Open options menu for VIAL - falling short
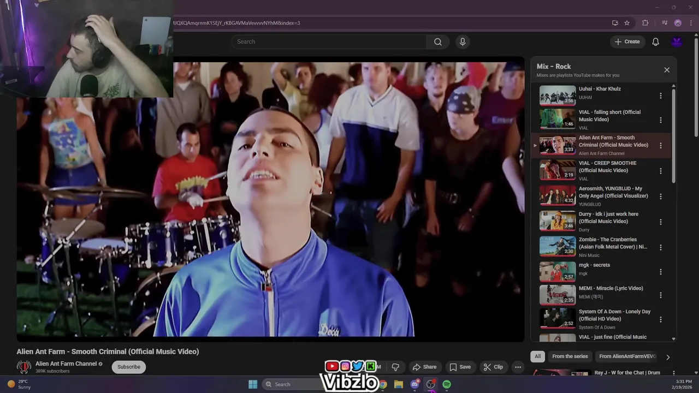 [x=660, y=120]
